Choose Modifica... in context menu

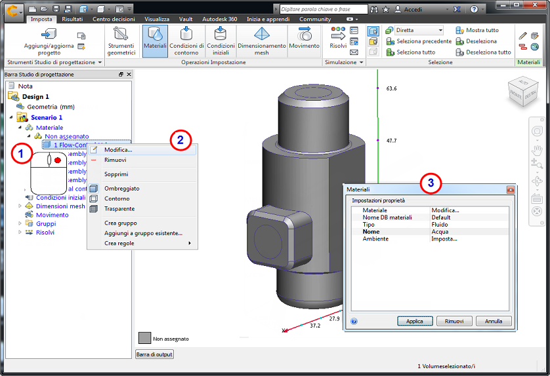point(142,150)
